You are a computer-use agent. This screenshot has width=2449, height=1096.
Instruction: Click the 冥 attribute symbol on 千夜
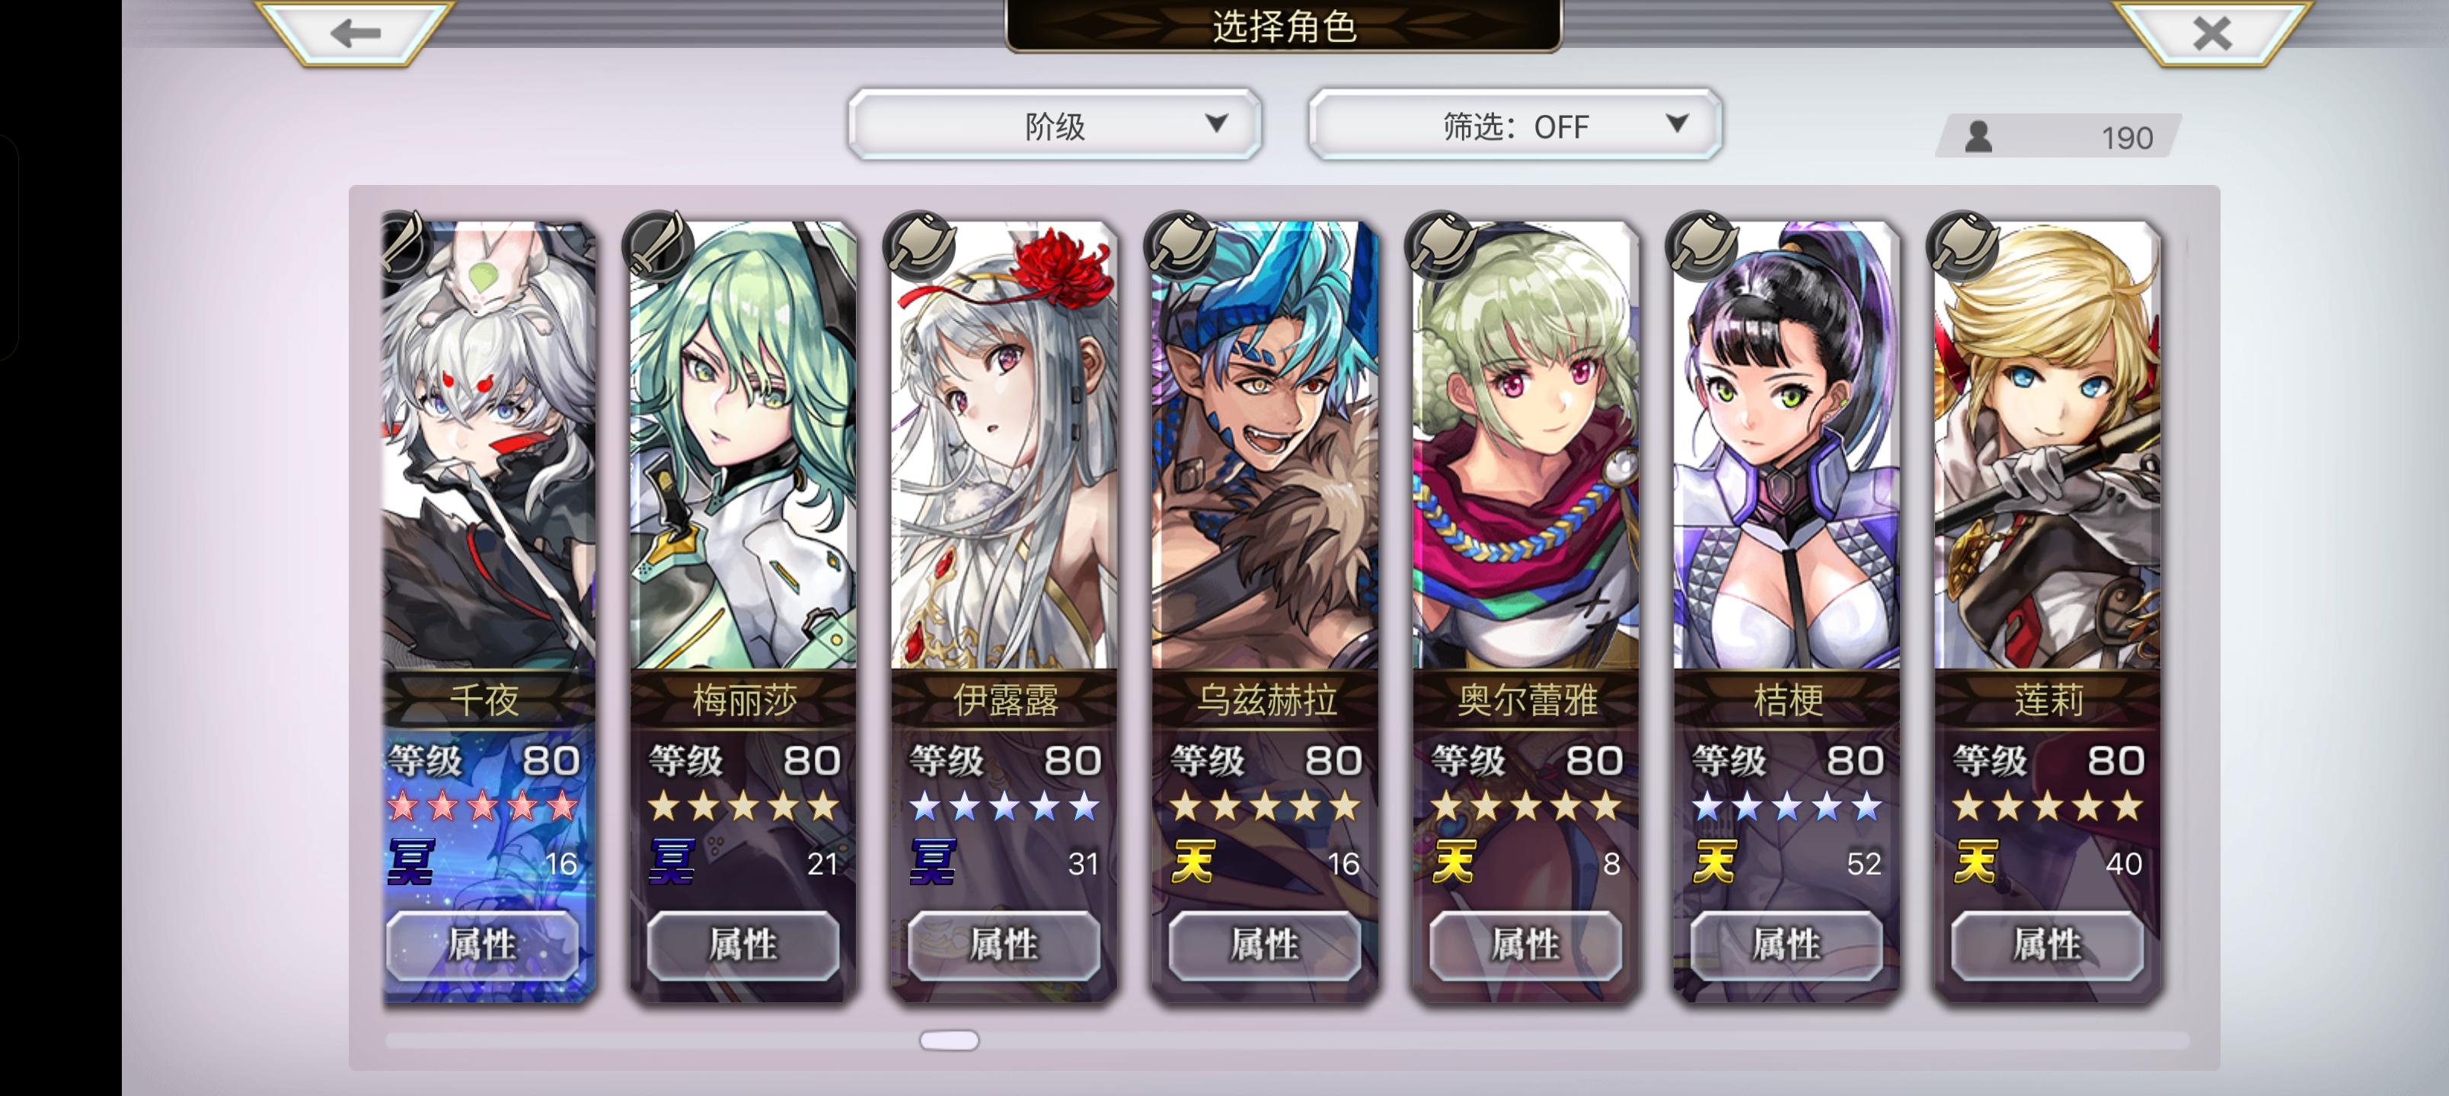pyautogui.click(x=410, y=862)
